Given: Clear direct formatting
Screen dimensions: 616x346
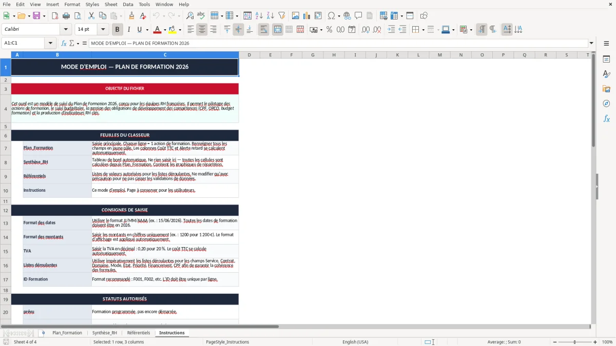Looking at the screenshot, I should point(143,16).
